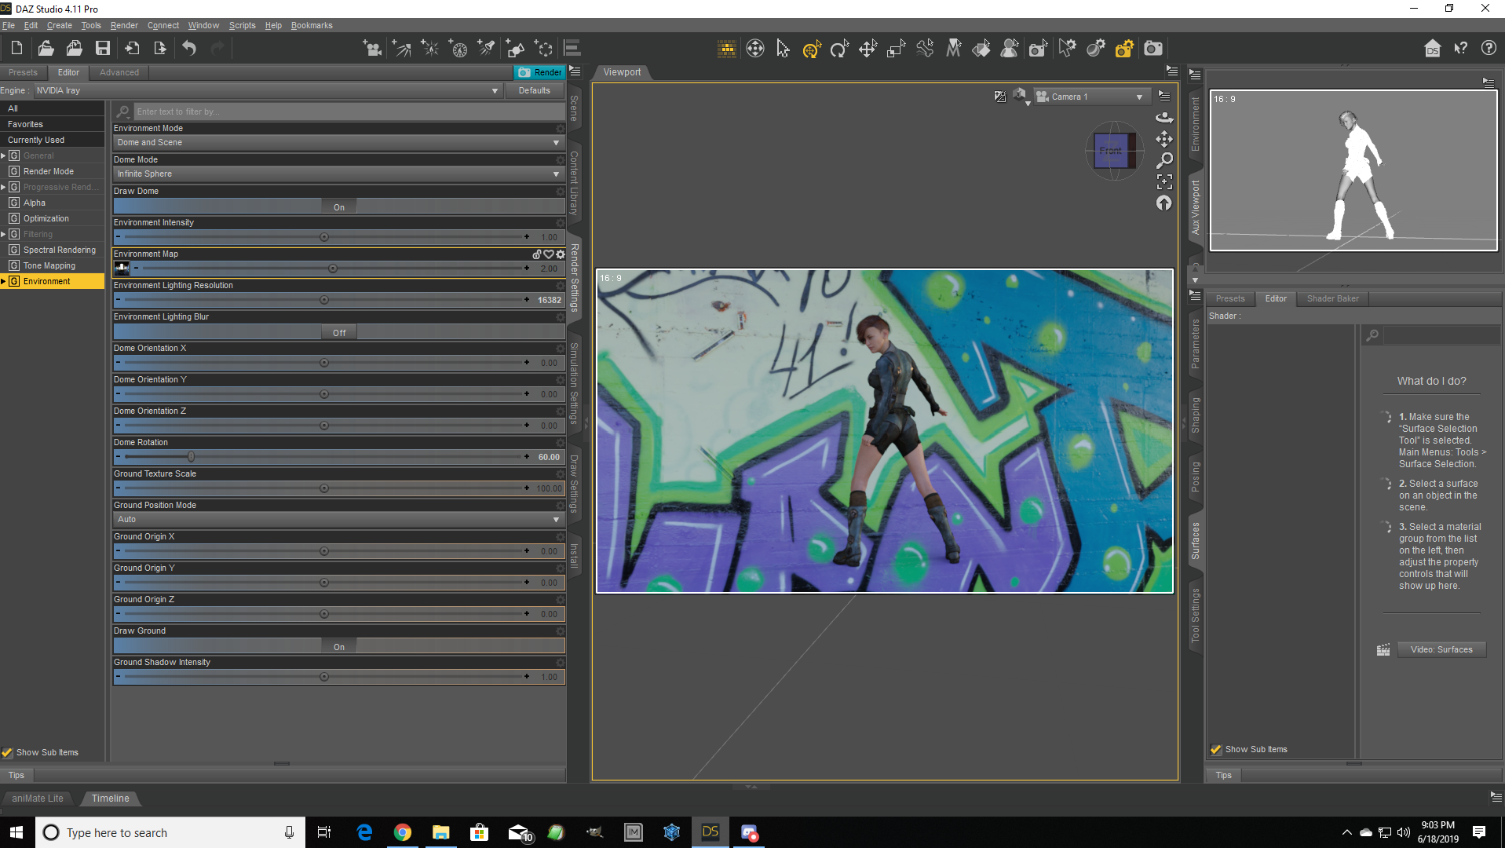
Task: Open the Timeline tab at bottom
Action: pyautogui.click(x=111, y=799)
